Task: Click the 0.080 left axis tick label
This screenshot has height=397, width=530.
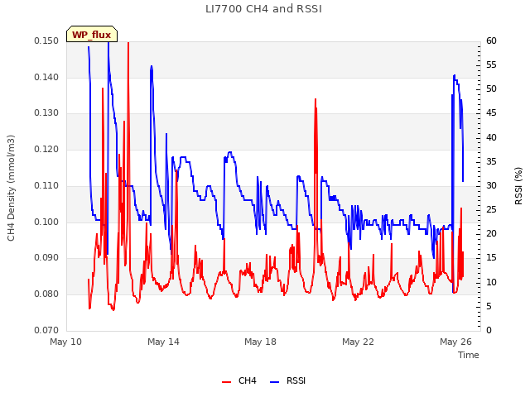Action: 46,294
